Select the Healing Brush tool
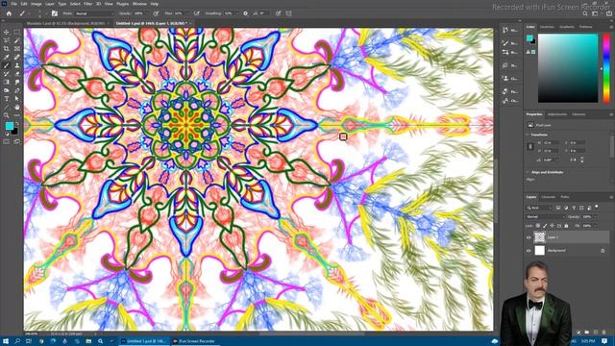This screenshot has height=346, width=615. [x=17, y=58]
